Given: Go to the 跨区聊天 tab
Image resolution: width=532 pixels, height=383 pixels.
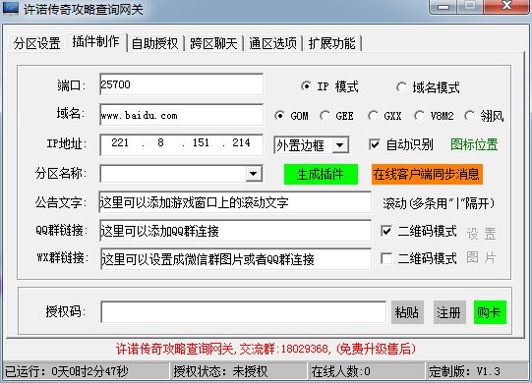Looking at the screenshot, I should point(213,43).
